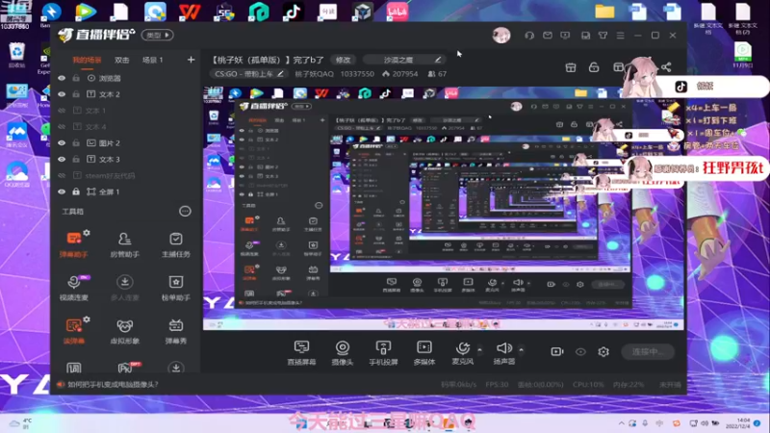Viewport: 770px width, 433px height.
Task: Toggle preview eye icon in bottom bar
Action: coord(580,351)
